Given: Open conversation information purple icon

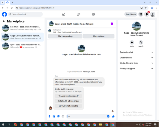Looking at the screenshot, I should coord(112,24).
